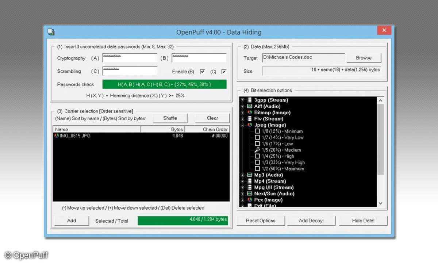The image size is (438, 263).
Task: Expand the Flv (Stream) tree node
Action: pyautogui.click(x=242, y=119)
